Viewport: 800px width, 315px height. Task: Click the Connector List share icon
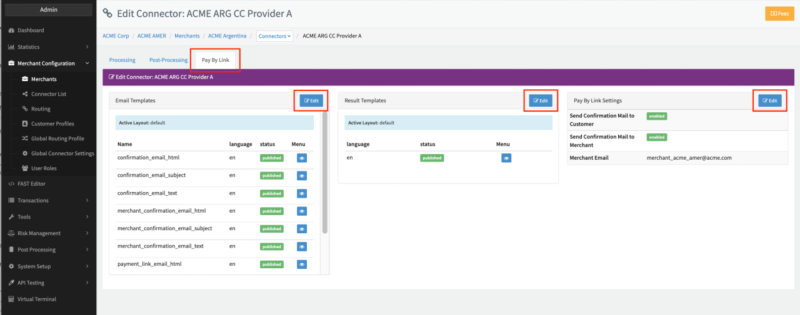25,94
